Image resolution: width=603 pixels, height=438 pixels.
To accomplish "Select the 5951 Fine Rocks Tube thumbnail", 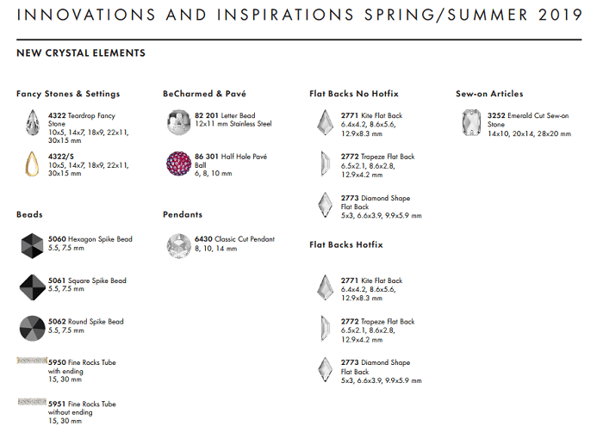I will [31, 402].
